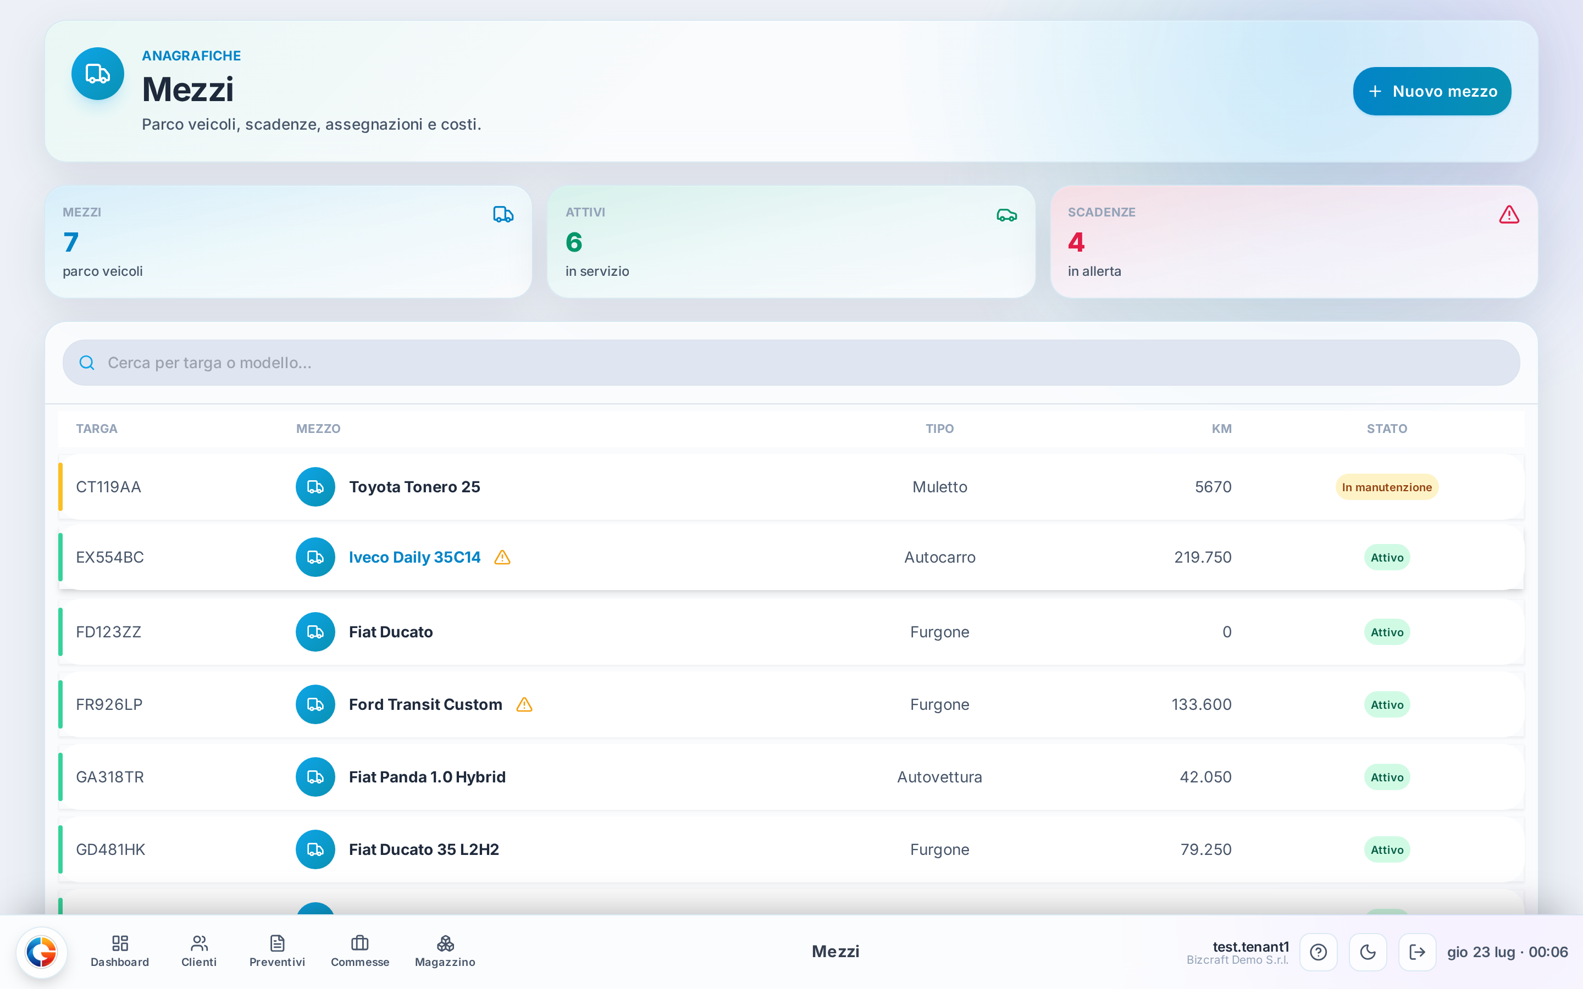Viewport: 1583px width, 989px height.
Task: Select plate FD123ZZ
Action: tap(109, 632)
